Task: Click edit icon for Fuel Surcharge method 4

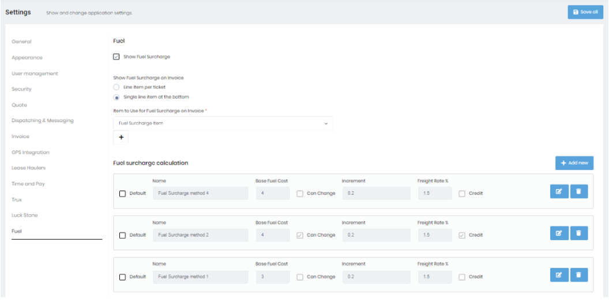Action: click(x=559, y=192)
